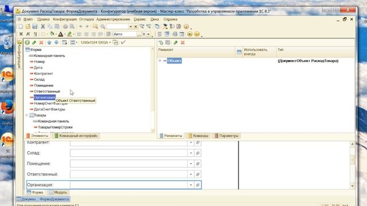Click the yellow info circle icon

click(x=186, y=27)
